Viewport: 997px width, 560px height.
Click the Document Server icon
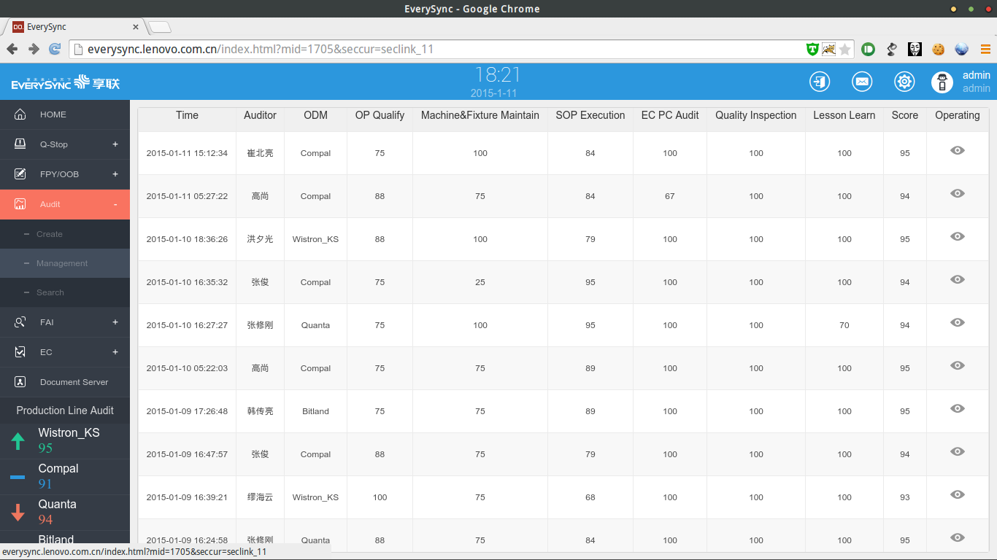[20, 382]
